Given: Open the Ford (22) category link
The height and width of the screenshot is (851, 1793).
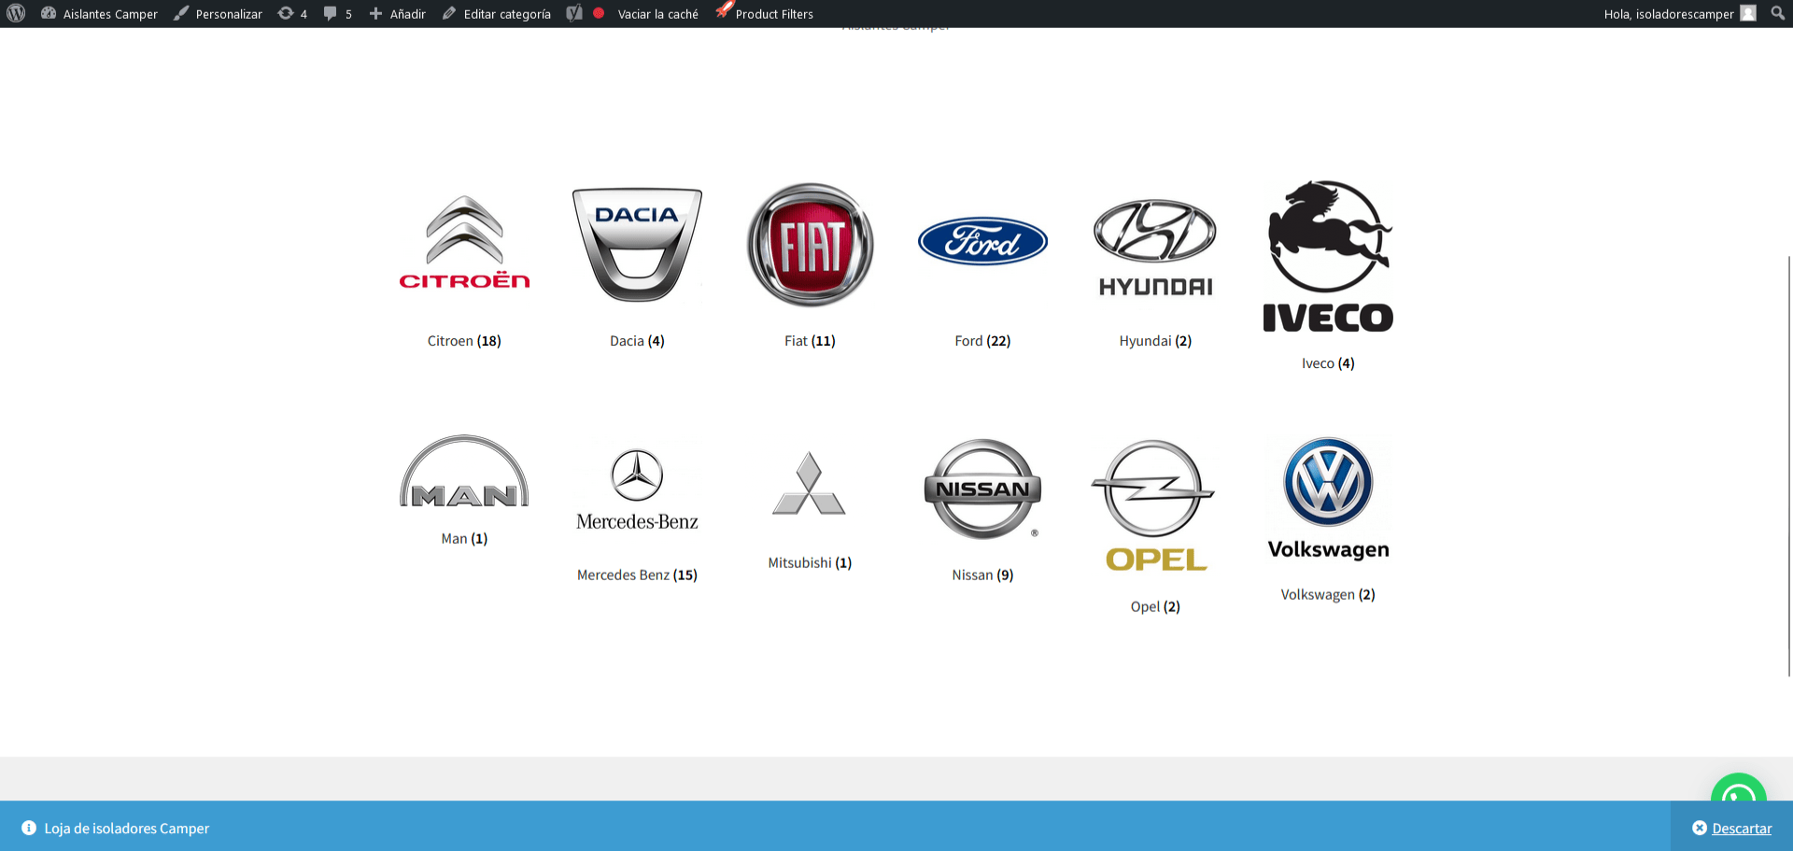Looking at the screenshot, I should pyautogui.click(x=982, y=341).
